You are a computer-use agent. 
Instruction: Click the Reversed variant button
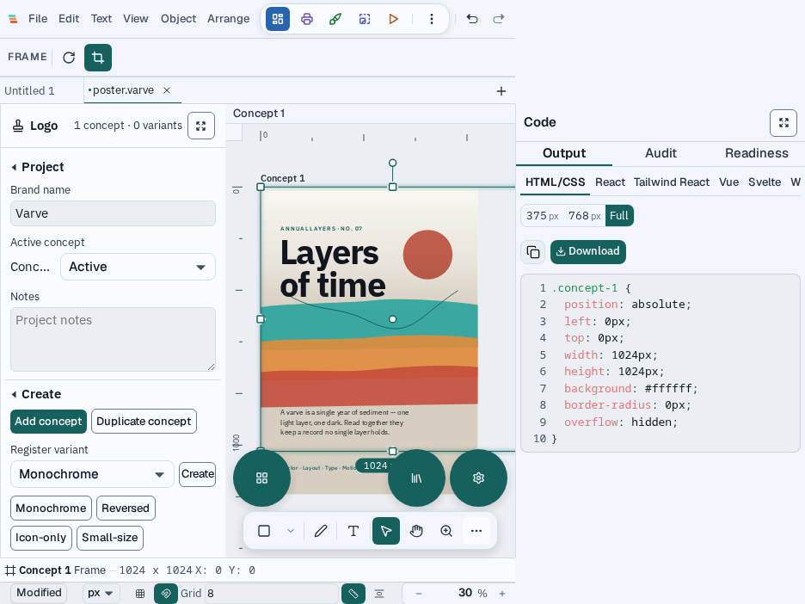pyautogui.click(x=126, y=508)
